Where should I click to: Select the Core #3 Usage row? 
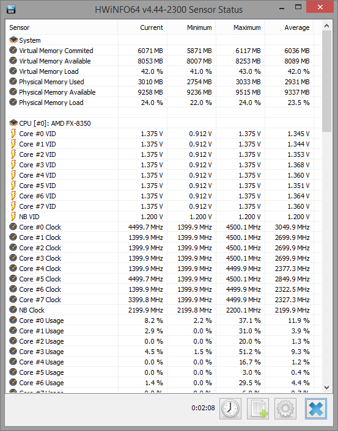point(163,352)
